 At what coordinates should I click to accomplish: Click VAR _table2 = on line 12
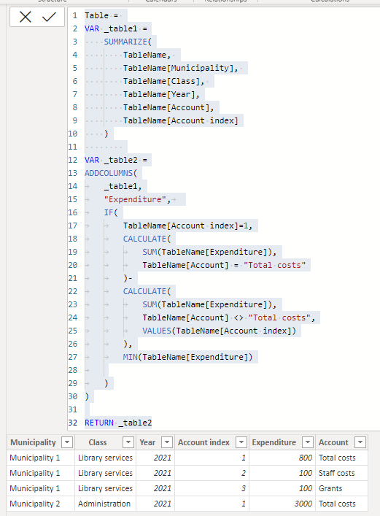pyautogui.click(x=116, y=160)
